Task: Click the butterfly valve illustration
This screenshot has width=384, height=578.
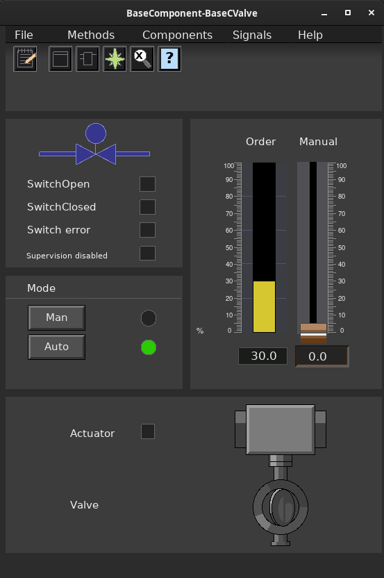Action: tap(281, 475)
